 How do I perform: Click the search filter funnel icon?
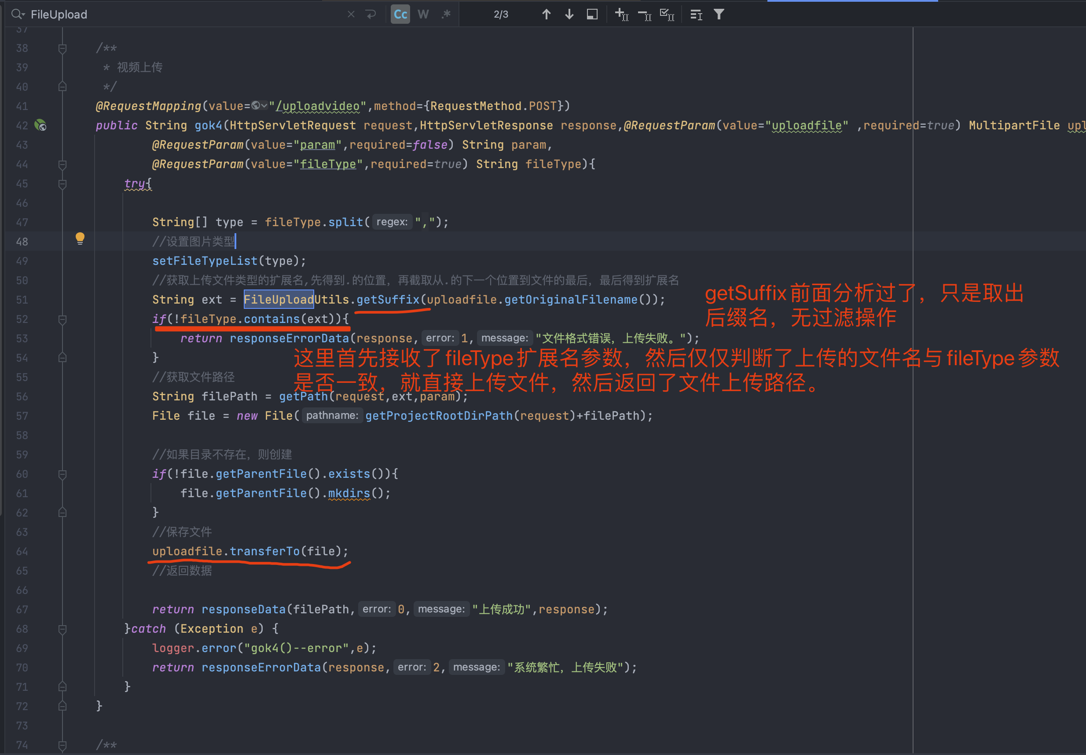[x=719, y=14]
